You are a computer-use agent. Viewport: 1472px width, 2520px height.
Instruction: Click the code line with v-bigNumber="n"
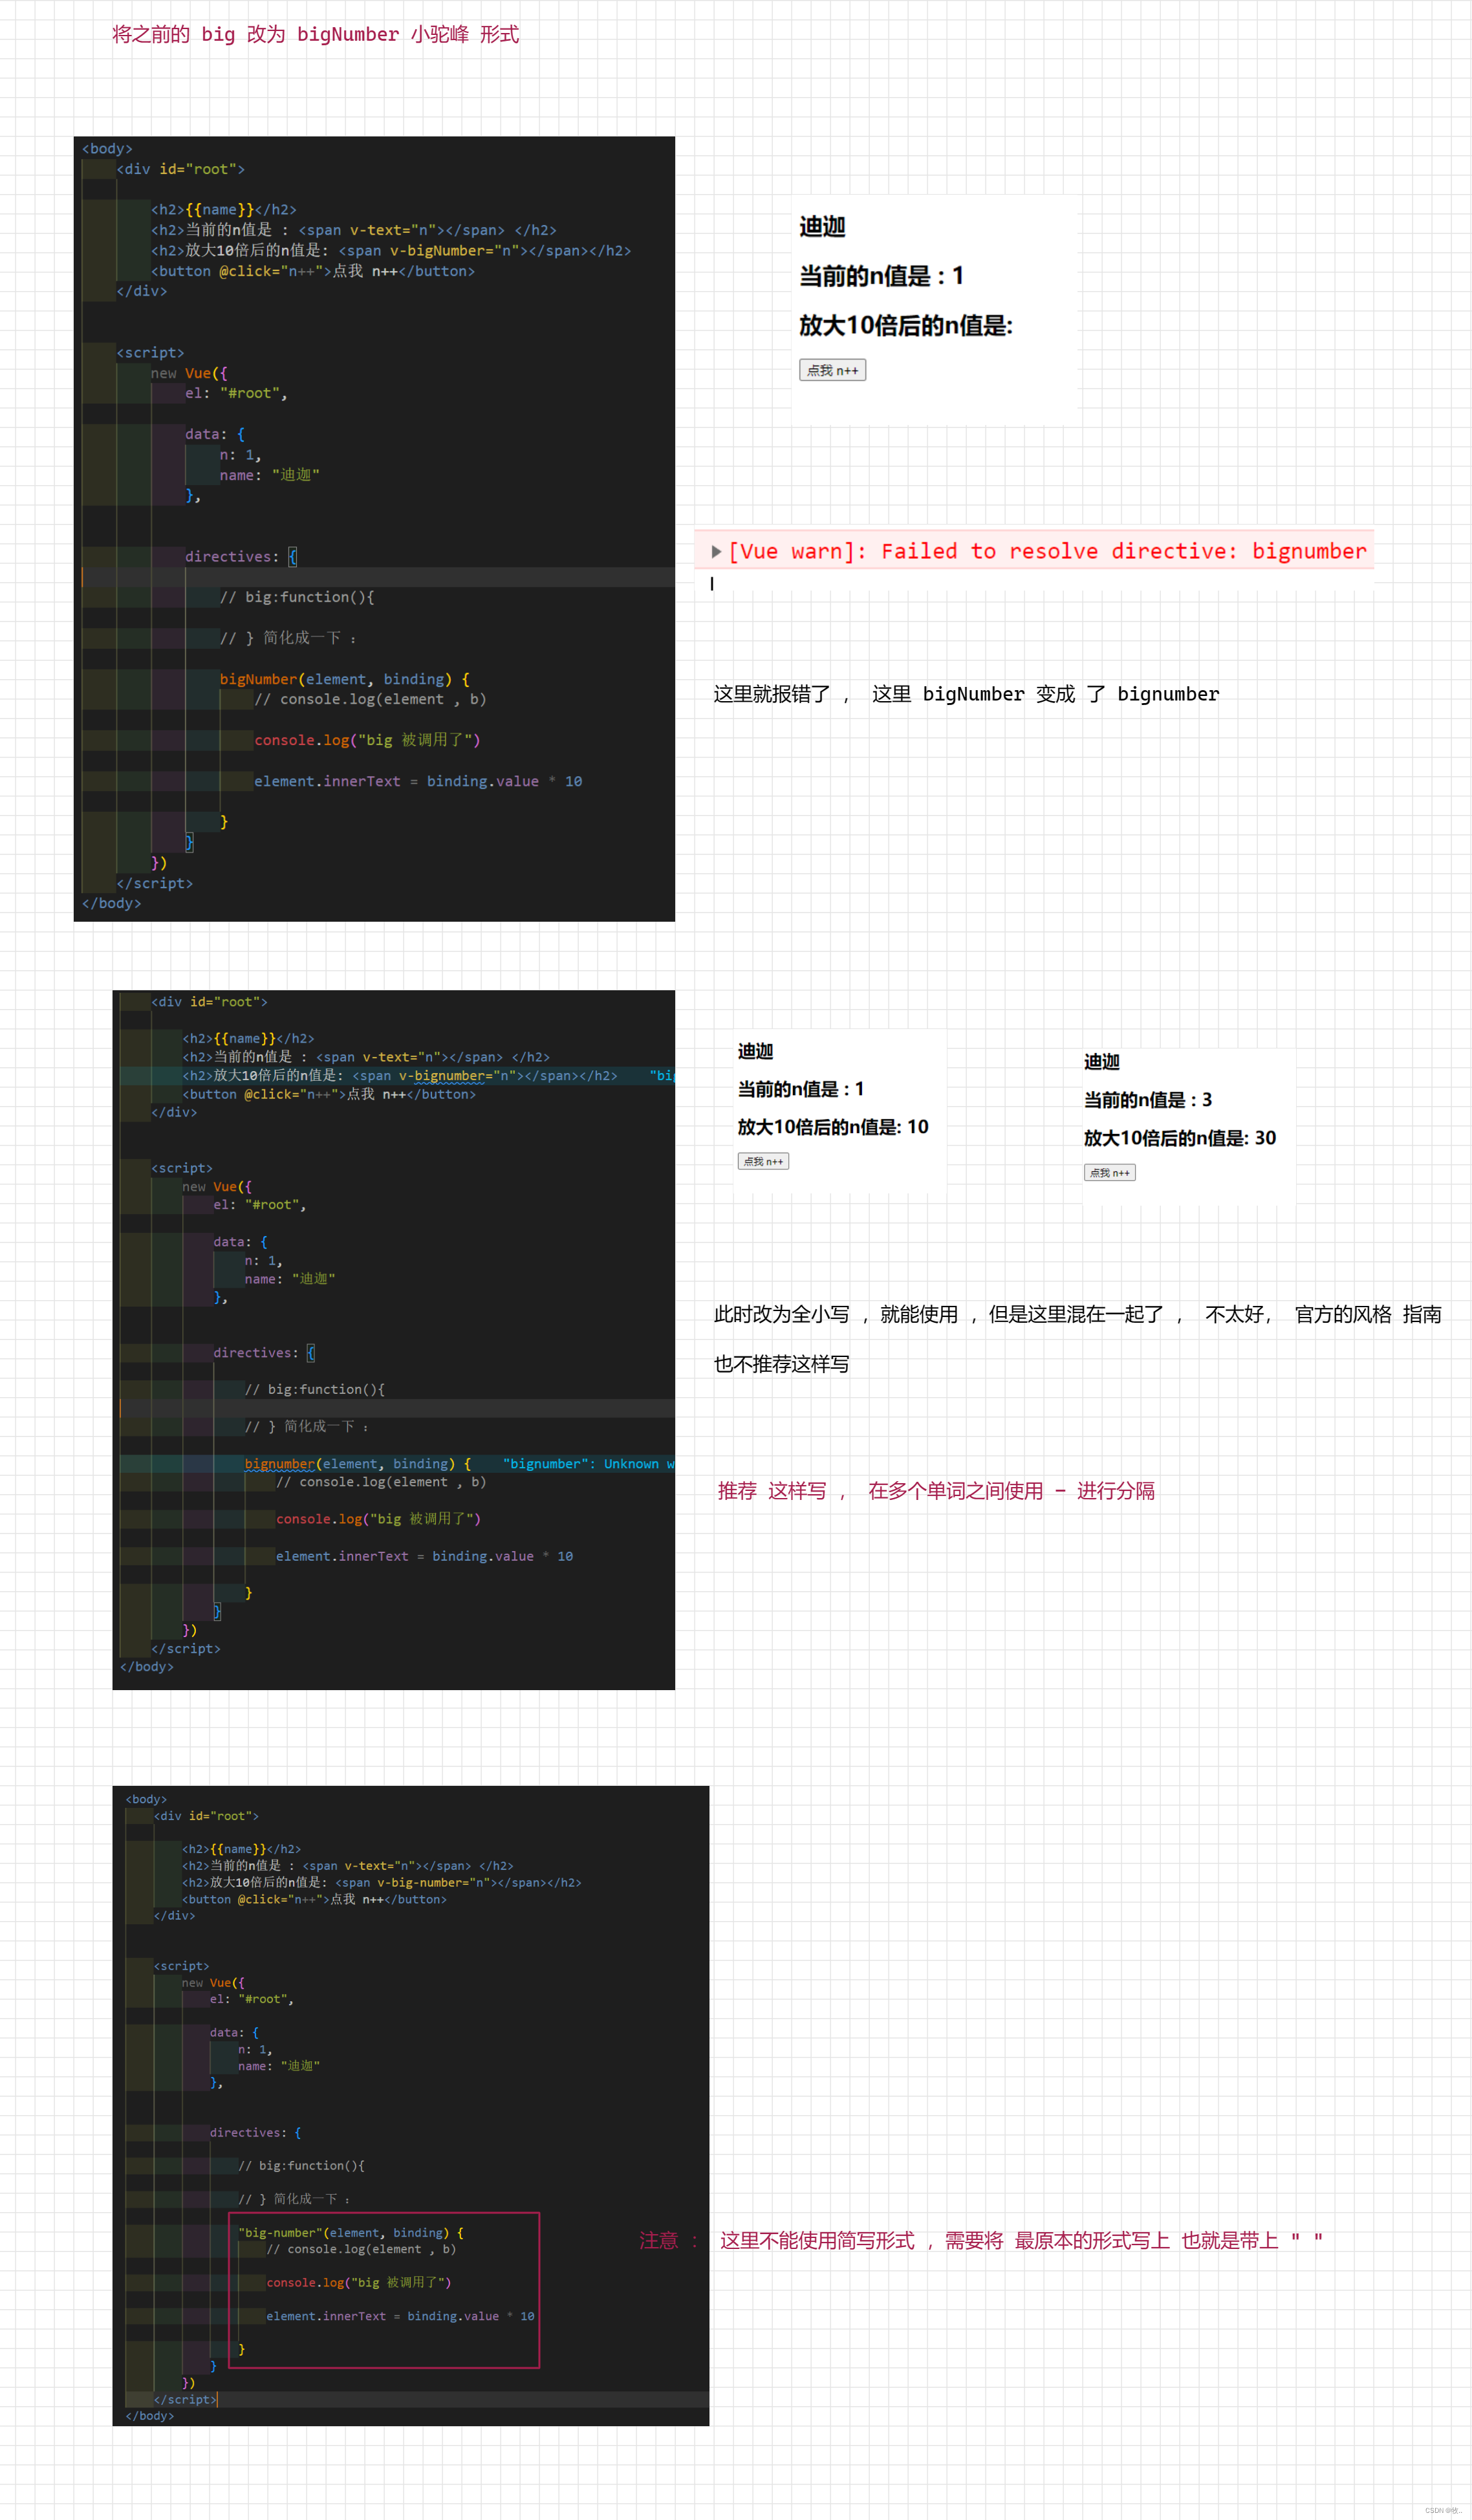pos(391,251)
